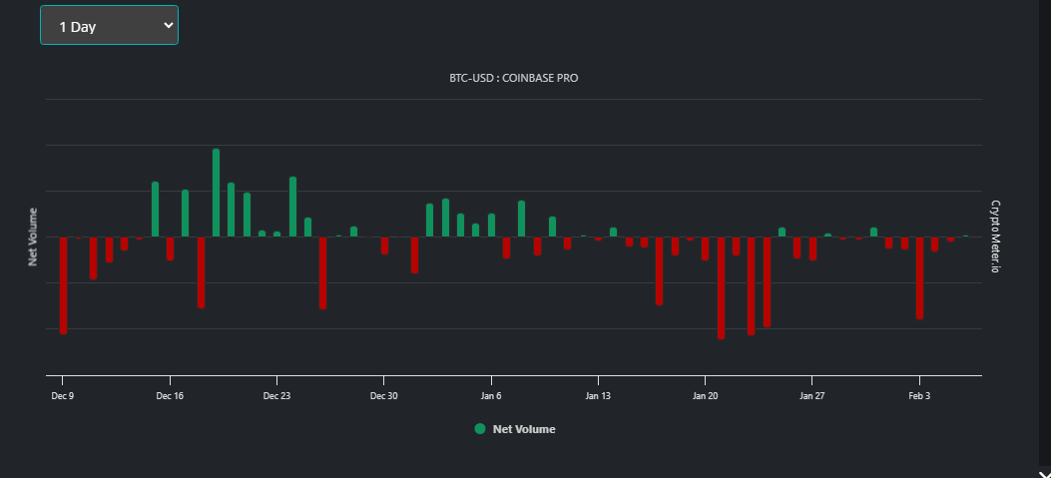Click the red bar on Jan 17

[x=659, y=270]
